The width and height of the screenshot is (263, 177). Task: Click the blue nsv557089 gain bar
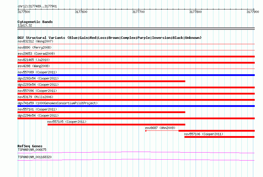click(x=136, y=75)
